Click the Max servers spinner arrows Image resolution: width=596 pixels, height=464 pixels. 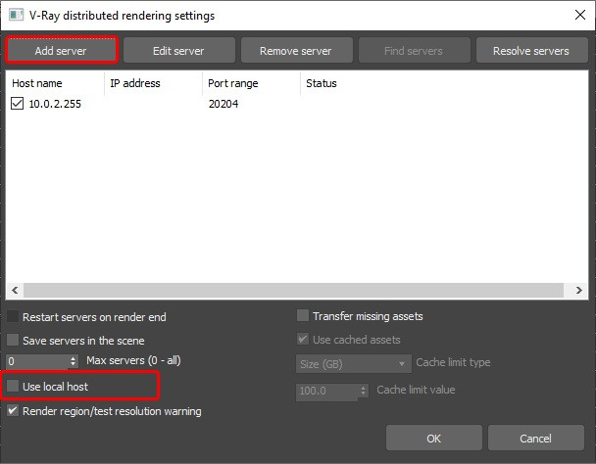point(74,361)
